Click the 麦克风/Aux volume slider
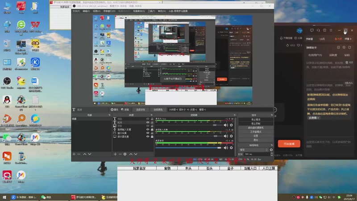 189,125
